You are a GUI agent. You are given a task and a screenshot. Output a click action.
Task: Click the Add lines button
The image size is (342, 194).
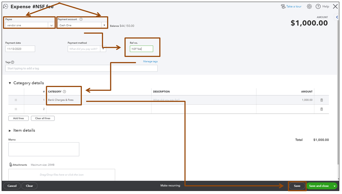tap(18, 118)
